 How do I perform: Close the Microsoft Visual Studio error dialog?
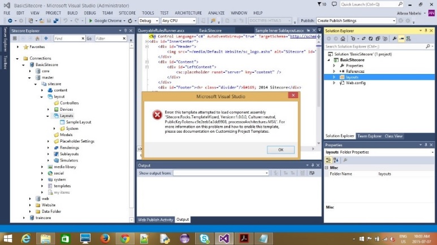click(x=293, y=95)
